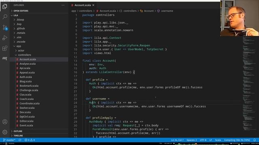
Task: Expand the .metals folder
Action: [x=39, y=33]
